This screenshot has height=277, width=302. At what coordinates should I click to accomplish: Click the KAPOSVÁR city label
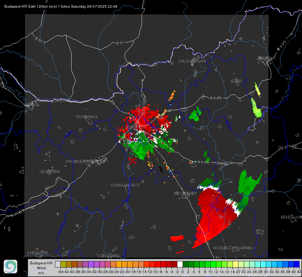(37, 253)
